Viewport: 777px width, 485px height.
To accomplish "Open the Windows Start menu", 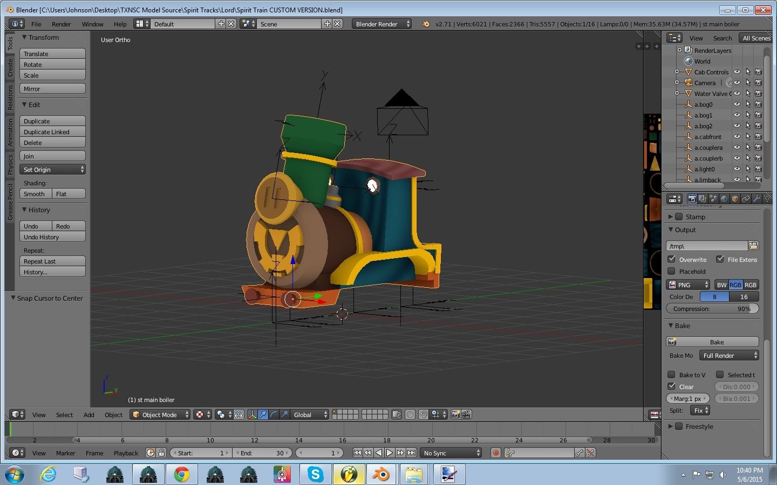I will click(x=15, y=474).
